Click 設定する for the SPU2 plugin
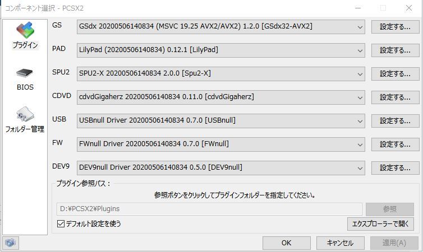 [x=395, y=74]
